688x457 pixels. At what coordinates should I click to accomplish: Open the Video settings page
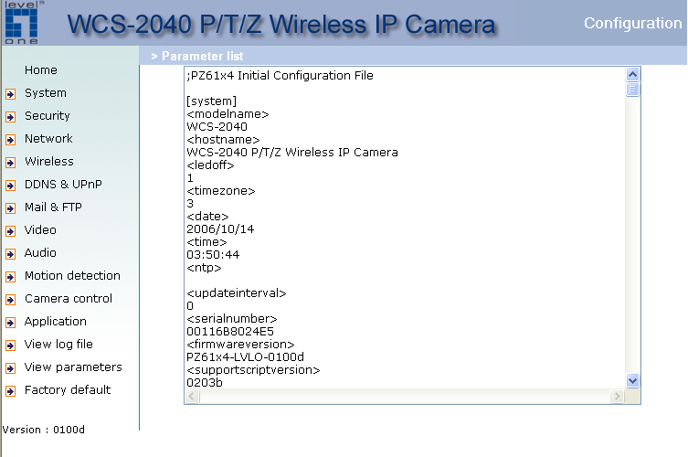coord(40,230)
